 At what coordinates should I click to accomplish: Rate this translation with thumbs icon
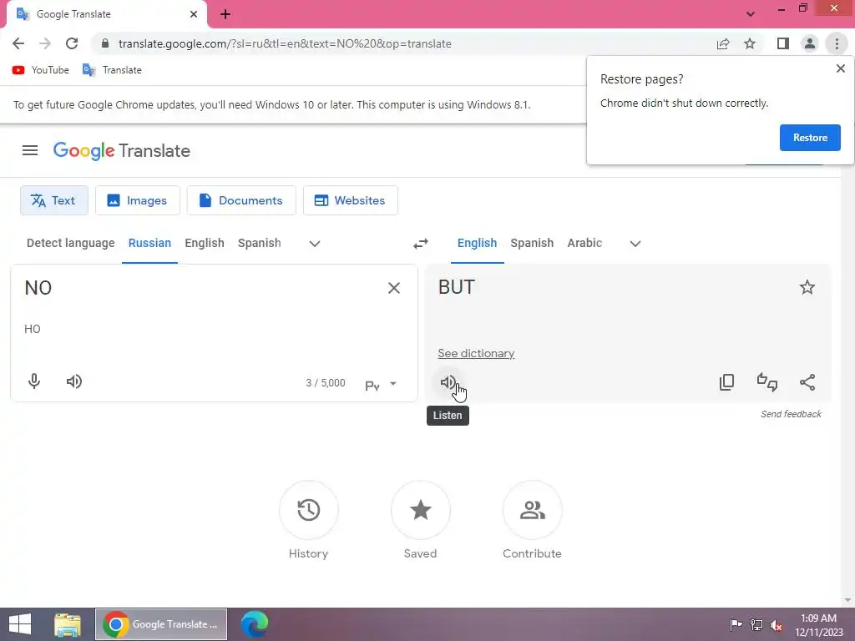(767, 382)
